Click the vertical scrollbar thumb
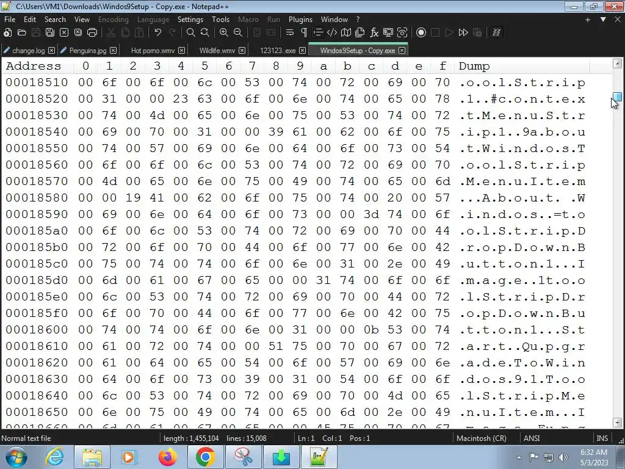The height and width of the screenshot is (469, 625). pos(618,96)
